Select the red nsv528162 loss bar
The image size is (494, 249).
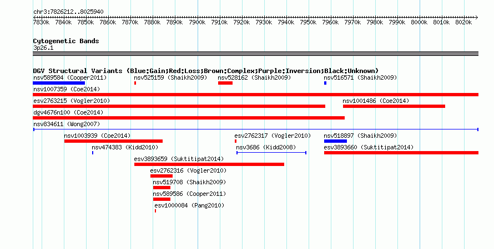pos(225,83)
